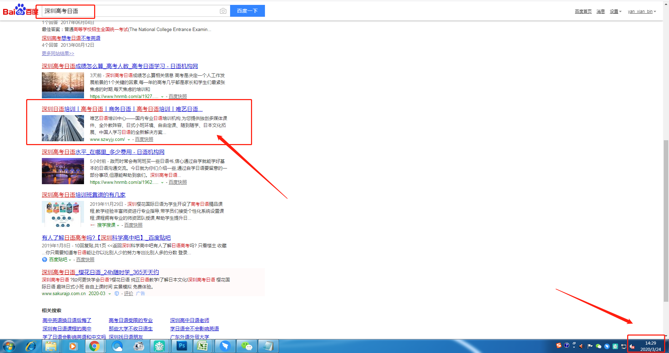The height and width of the screenshot is (353, 669).
Task: Open Windows Explorer folder from taskbar
Action: (51, 346)
